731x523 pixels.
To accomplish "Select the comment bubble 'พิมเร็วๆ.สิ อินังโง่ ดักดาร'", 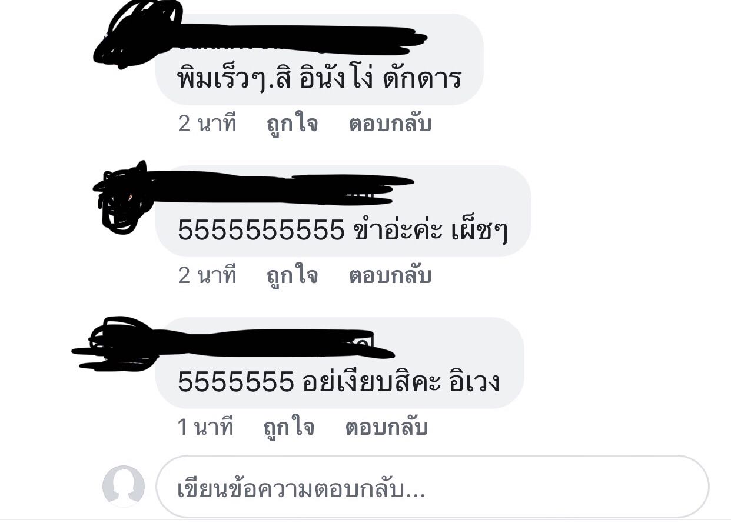I will [320, 59].
